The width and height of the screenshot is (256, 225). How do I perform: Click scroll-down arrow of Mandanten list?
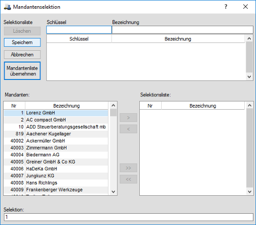tap(113, 192)
